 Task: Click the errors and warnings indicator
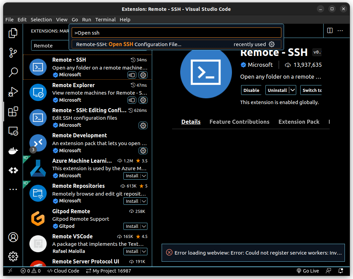[x=30, y=271]
